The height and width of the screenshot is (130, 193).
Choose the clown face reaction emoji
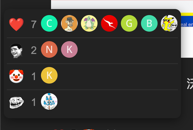16,76
